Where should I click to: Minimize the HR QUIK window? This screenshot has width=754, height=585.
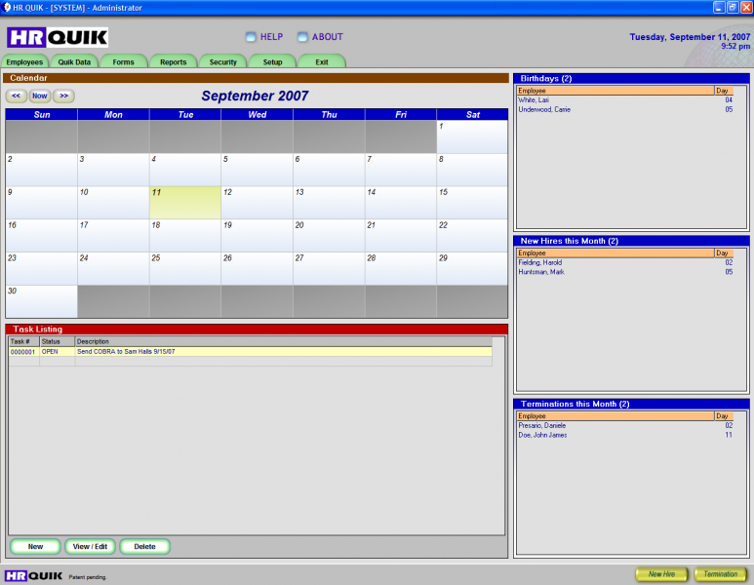[x=719, y=7]
